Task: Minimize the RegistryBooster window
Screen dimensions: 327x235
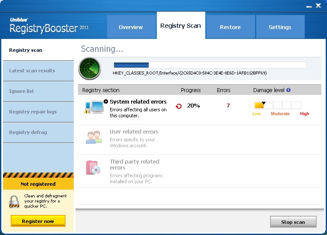Action: pos(309,7)
